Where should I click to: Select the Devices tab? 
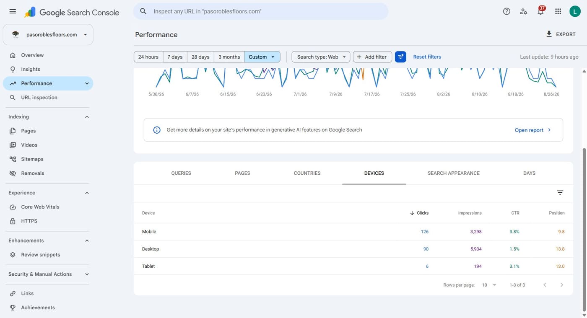tap(374, 173)
